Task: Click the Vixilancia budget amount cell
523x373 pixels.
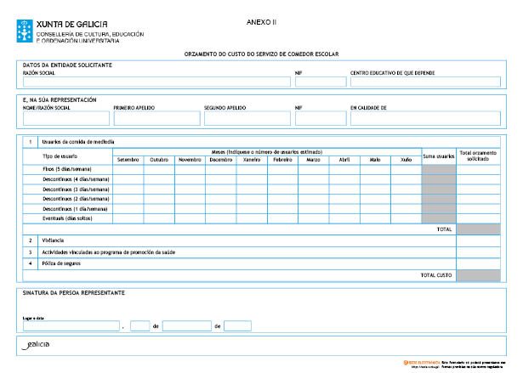Action: [478, 240]
